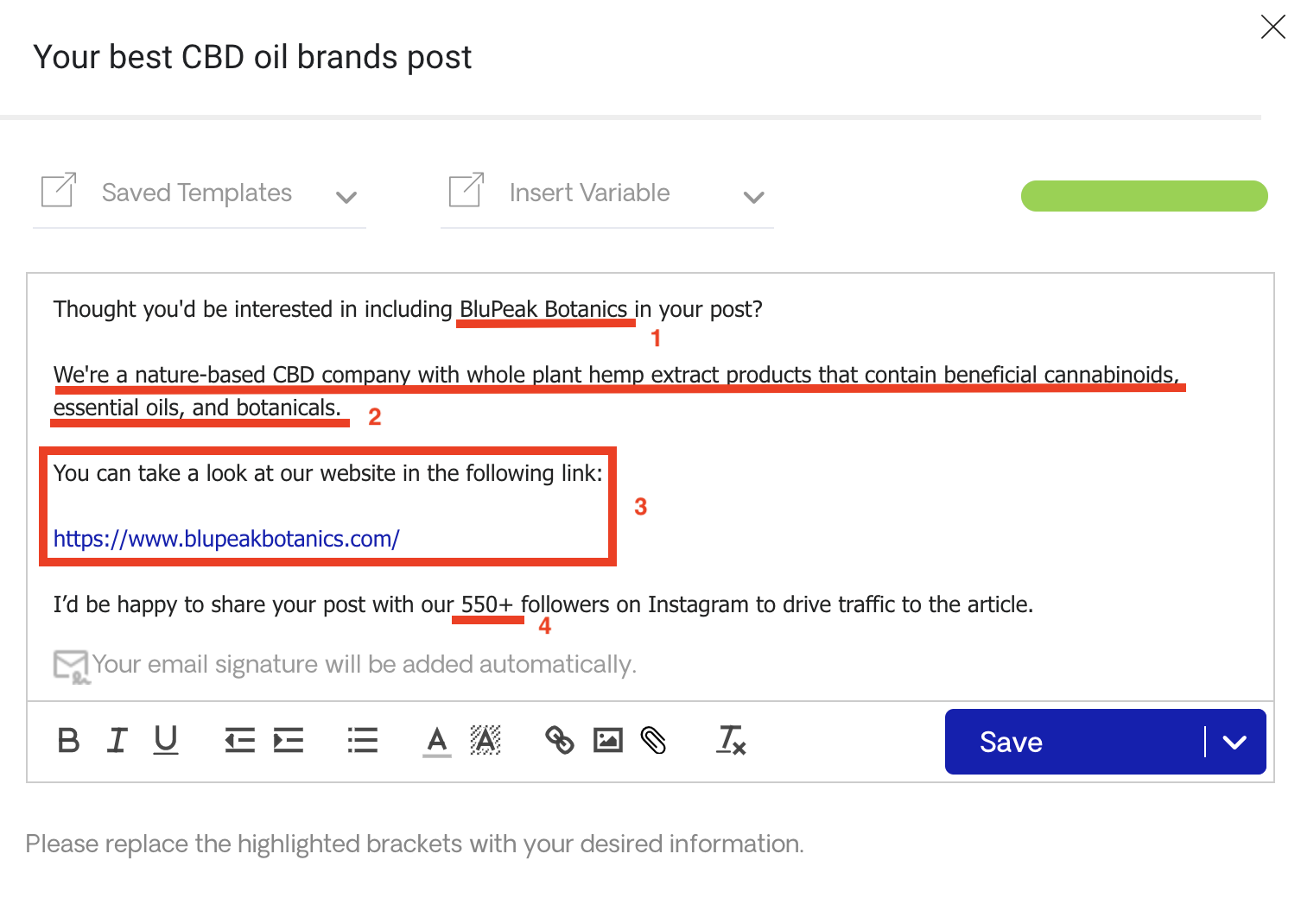The width and height of the screenshot is (1301, 898).
Task: Click text 'Thought you'd be interested in including'
Action: point(253,309)
